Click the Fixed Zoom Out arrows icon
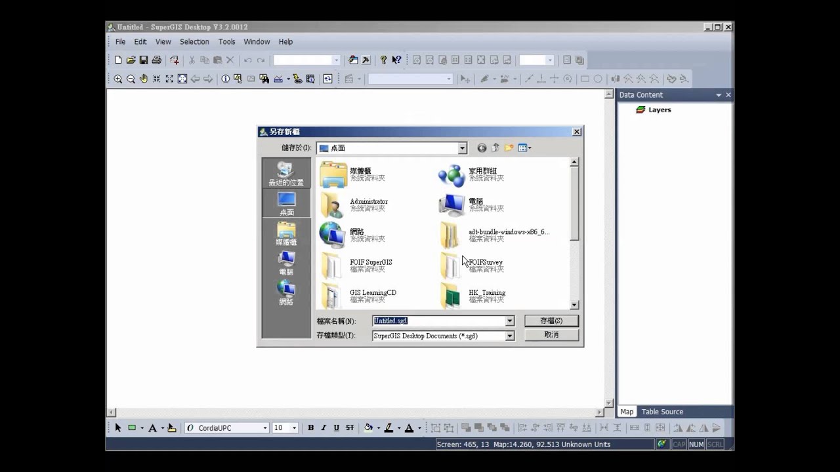 click(x=169, y=79)
